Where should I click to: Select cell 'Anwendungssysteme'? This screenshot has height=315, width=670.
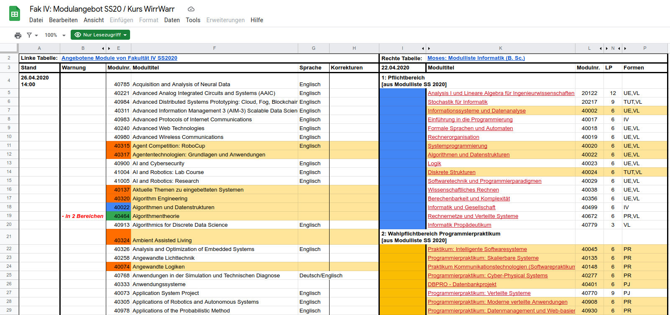point(215,284)
